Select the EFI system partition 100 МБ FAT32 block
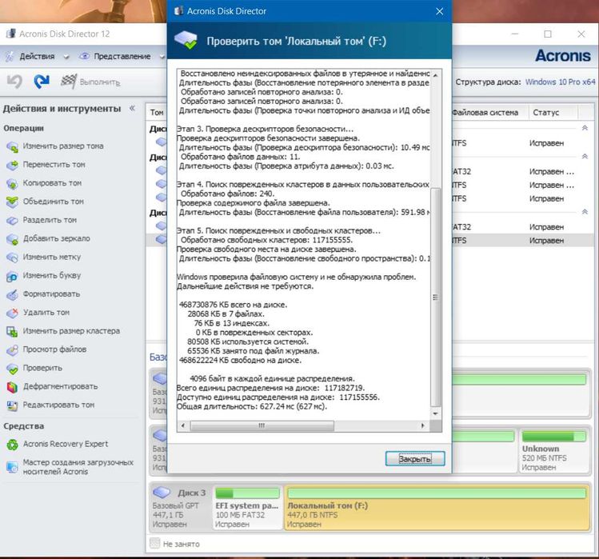 pyautogui.click(x=247, y=508)
